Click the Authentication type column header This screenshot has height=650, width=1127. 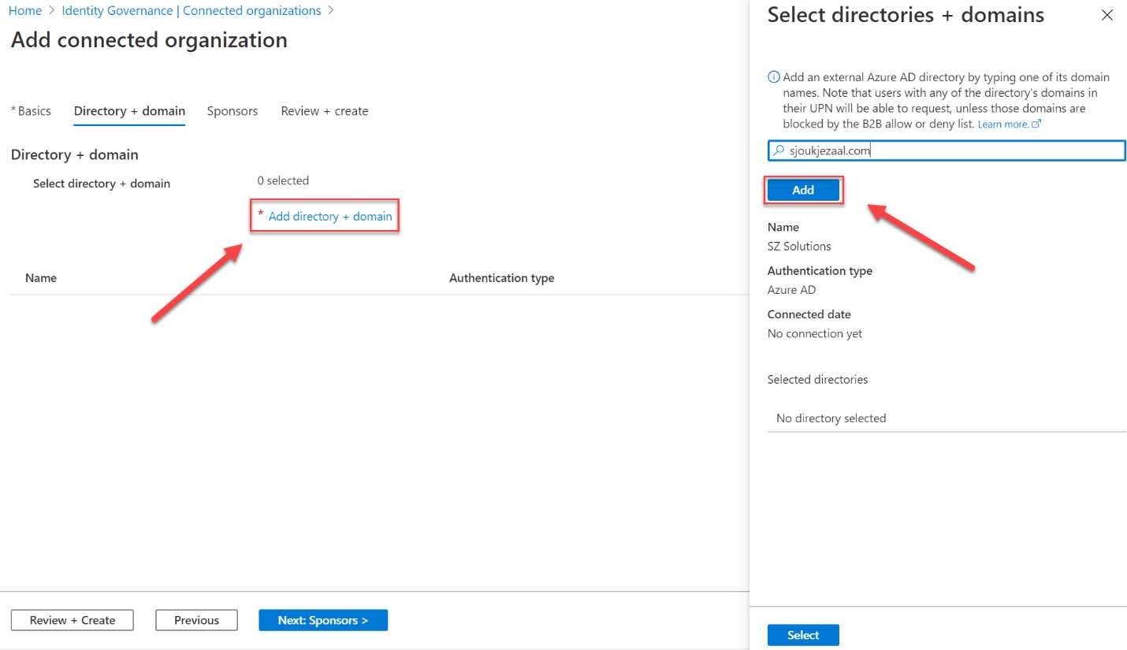501,278
